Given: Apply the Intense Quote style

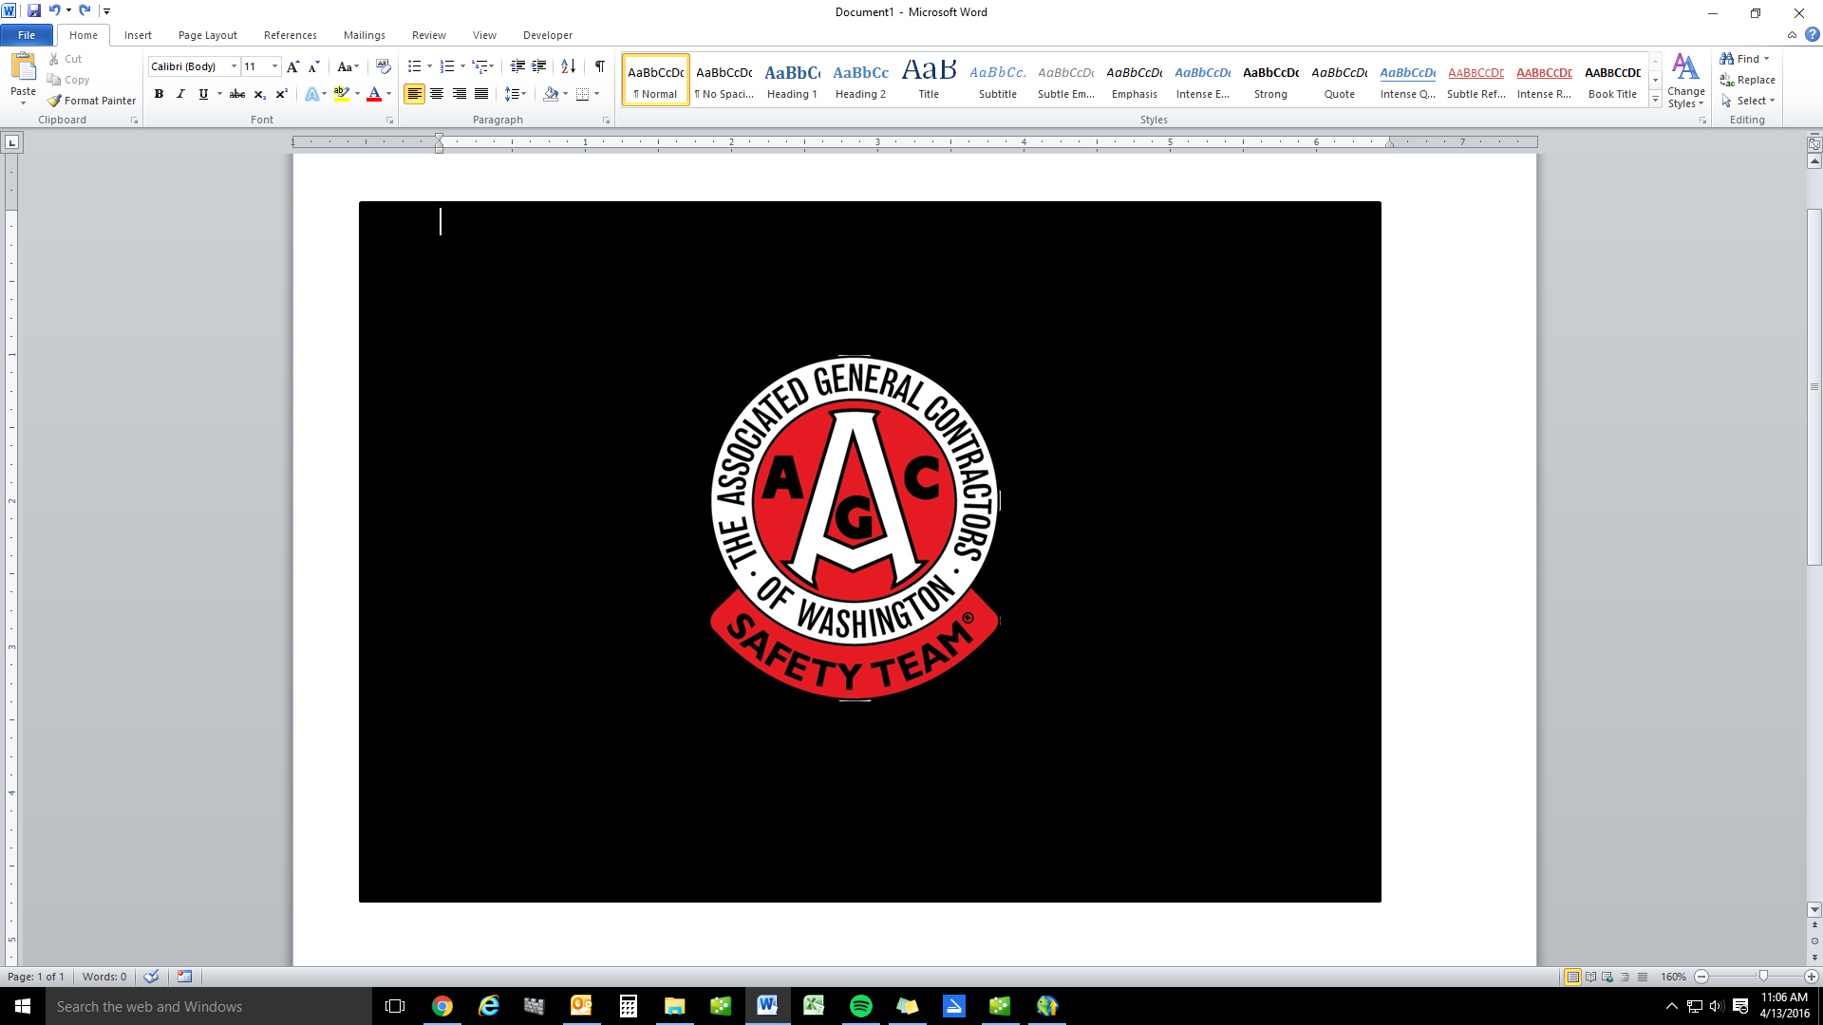Looking at the screenshot, I should click(1407, 80).
